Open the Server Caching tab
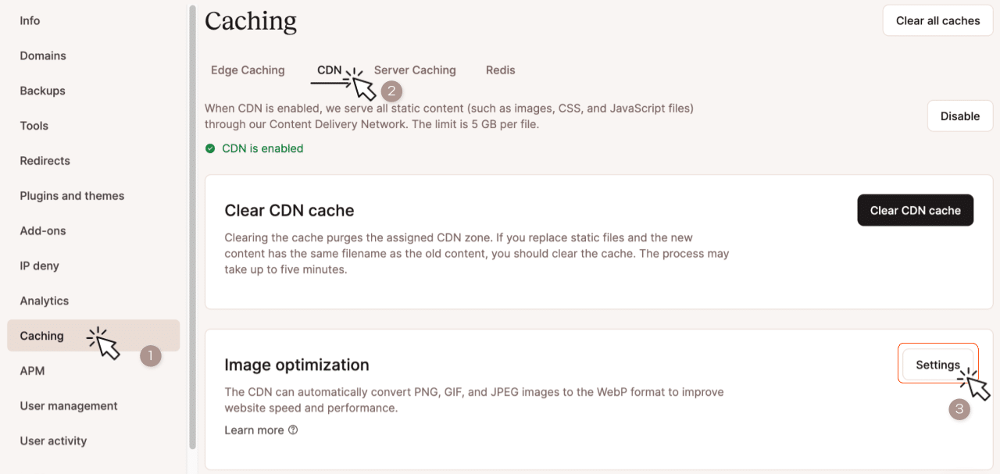Screen dimensions: 1000x474 415,69
